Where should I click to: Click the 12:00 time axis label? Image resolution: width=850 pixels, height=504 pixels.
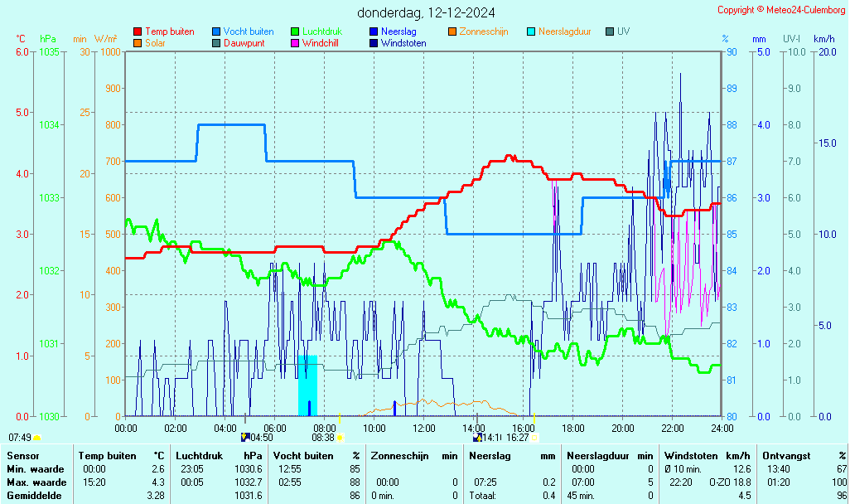424,428
